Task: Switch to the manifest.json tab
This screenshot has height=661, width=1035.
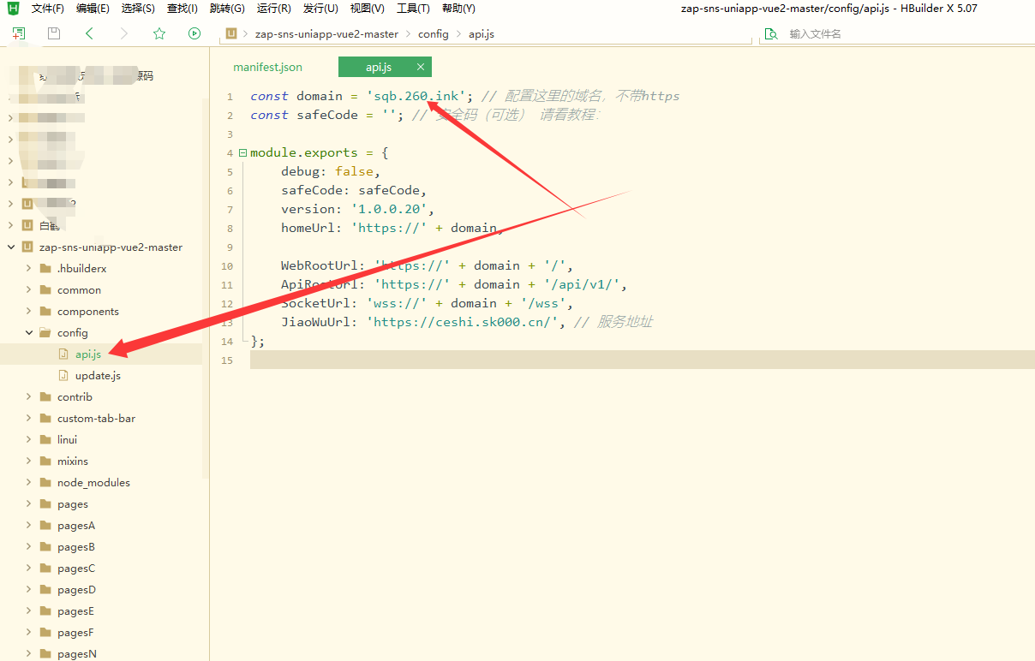Action: (267, 67)
